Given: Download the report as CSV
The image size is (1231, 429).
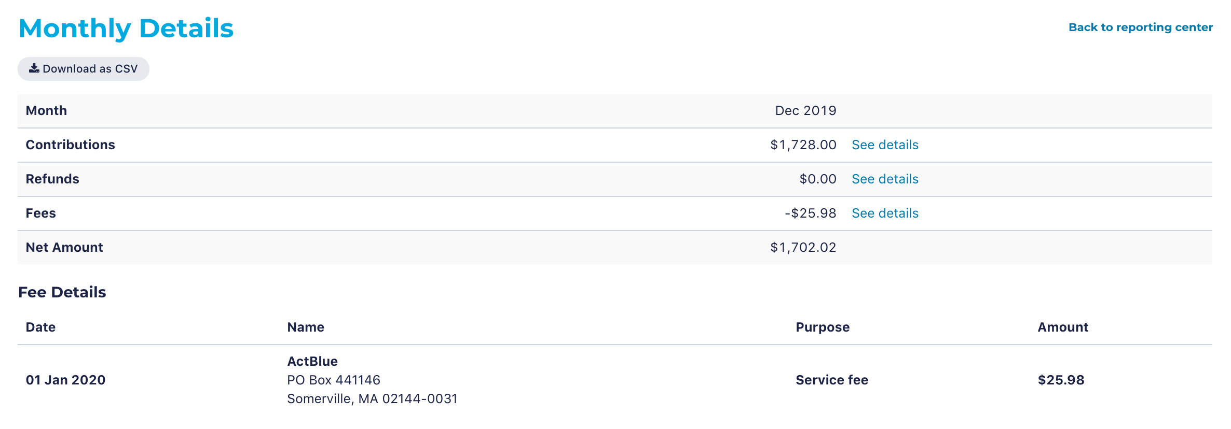Looking at the screenshot, I should click(84, 69).
